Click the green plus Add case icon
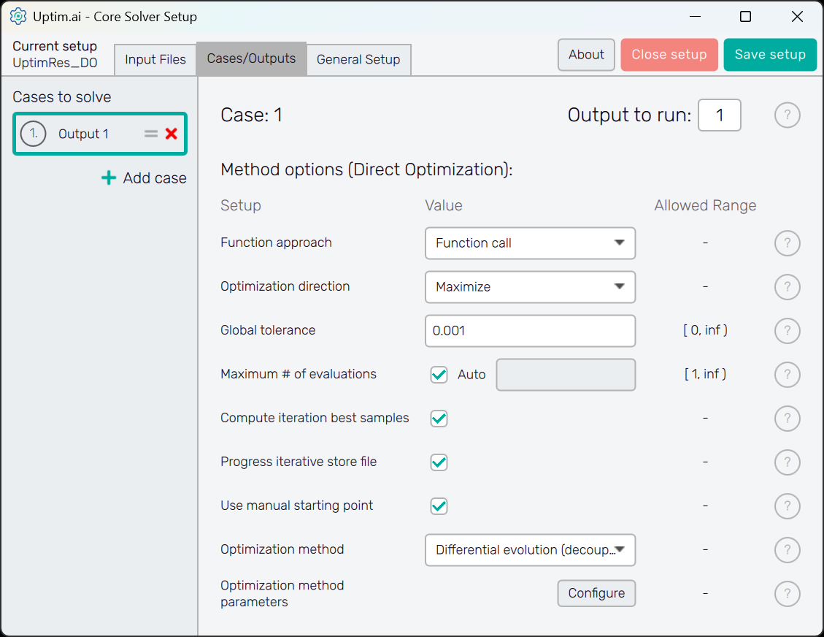824x637 pixels. click(x=109, y=178)
